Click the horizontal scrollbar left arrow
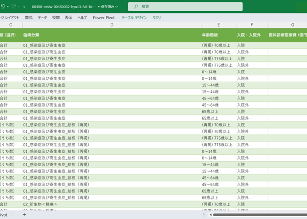 [x=211, y=215]
